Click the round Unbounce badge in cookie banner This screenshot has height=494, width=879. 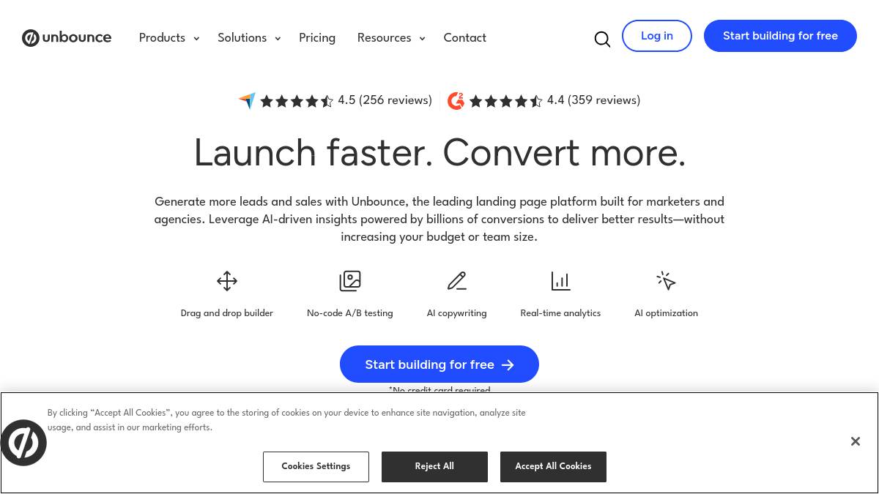point(23,443)
